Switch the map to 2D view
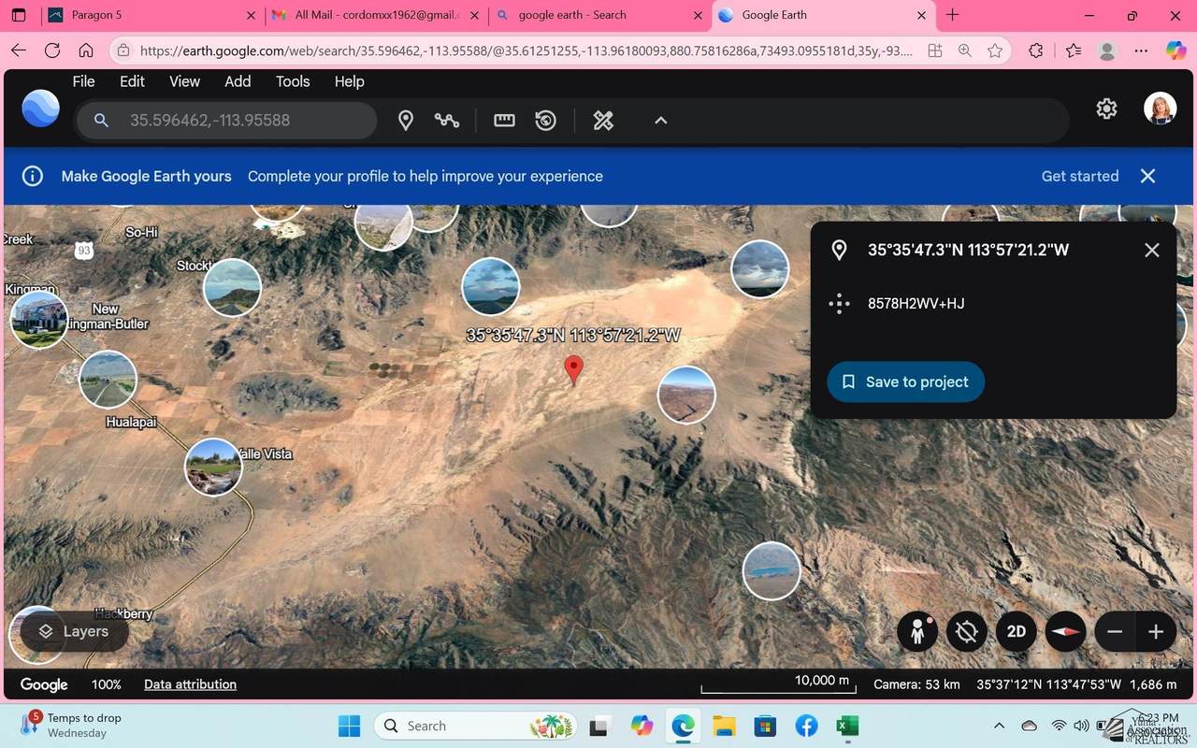Viewport: 1197px width, 748px height. click(1016, 631)
